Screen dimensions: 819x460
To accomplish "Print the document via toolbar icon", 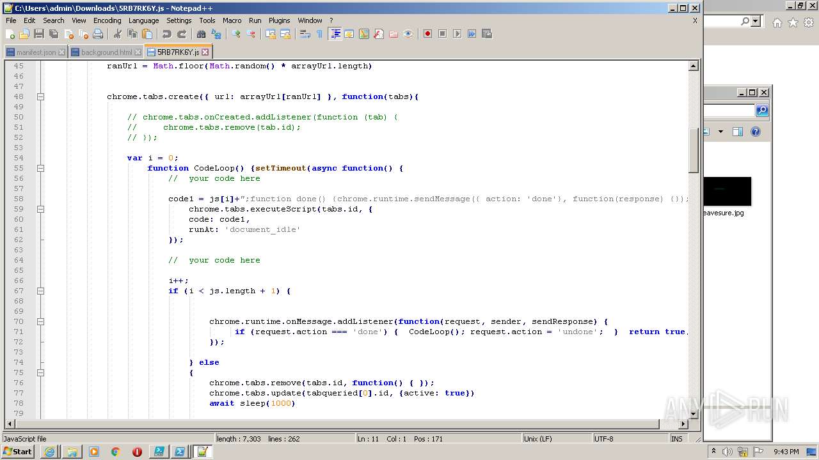I will pos(98,34).
